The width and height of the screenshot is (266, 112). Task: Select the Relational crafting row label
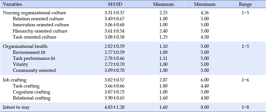32,98
